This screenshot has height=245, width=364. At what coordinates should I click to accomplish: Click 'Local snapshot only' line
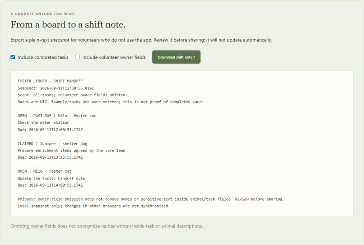point(94,206)
